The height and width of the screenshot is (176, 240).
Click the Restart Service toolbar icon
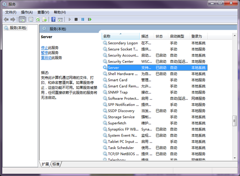[x=90, y=20]
